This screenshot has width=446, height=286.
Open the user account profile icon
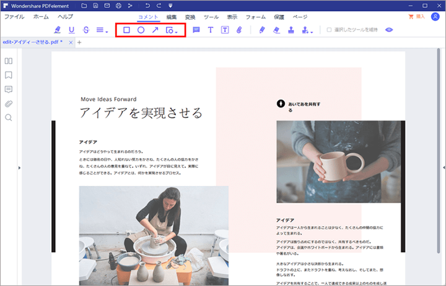click(435, 17)
